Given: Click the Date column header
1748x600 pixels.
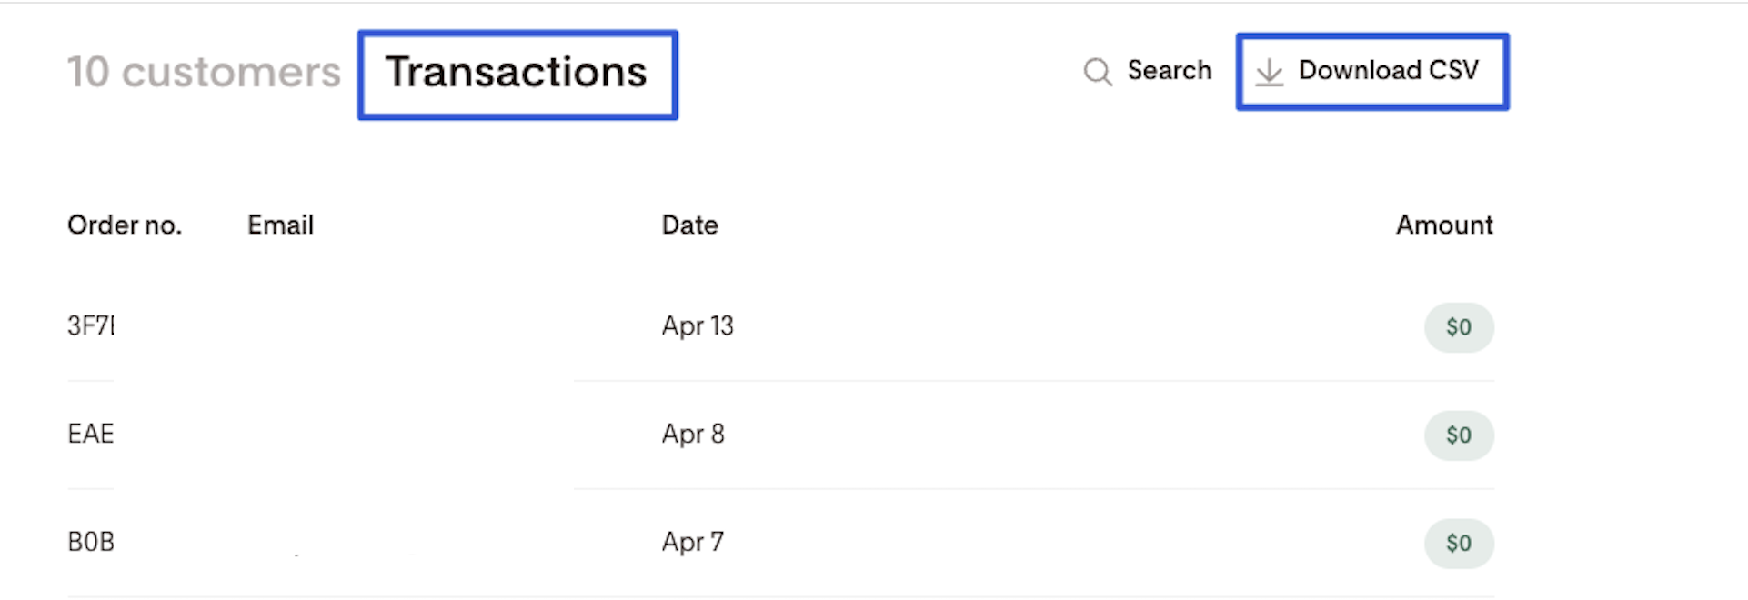Looking at the screenshot, I should pyautogui.click(x=689, y=225).
